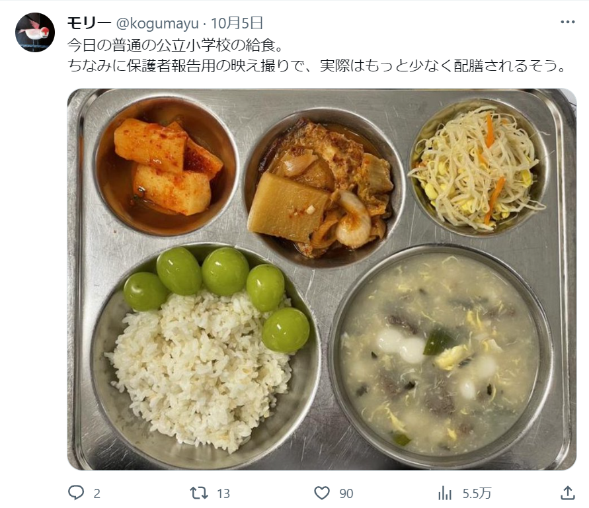Enlarge the school lunch tray photo
Viewport: 589px width, 508px height.
pyautogui.click(x=321, y=279)
